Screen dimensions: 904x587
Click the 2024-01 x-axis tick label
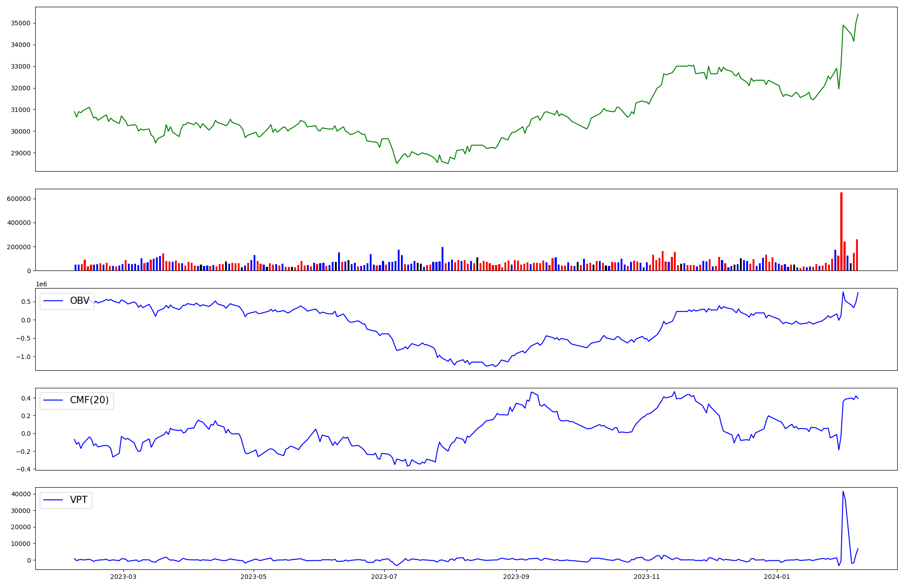777,577
